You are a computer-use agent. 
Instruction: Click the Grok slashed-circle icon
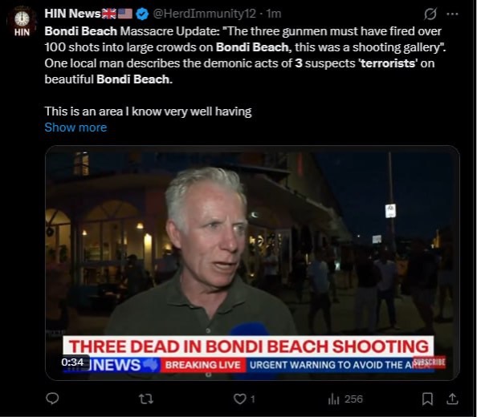(x=430, y=14)
